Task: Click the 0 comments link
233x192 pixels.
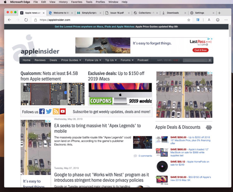Action: 145,156
